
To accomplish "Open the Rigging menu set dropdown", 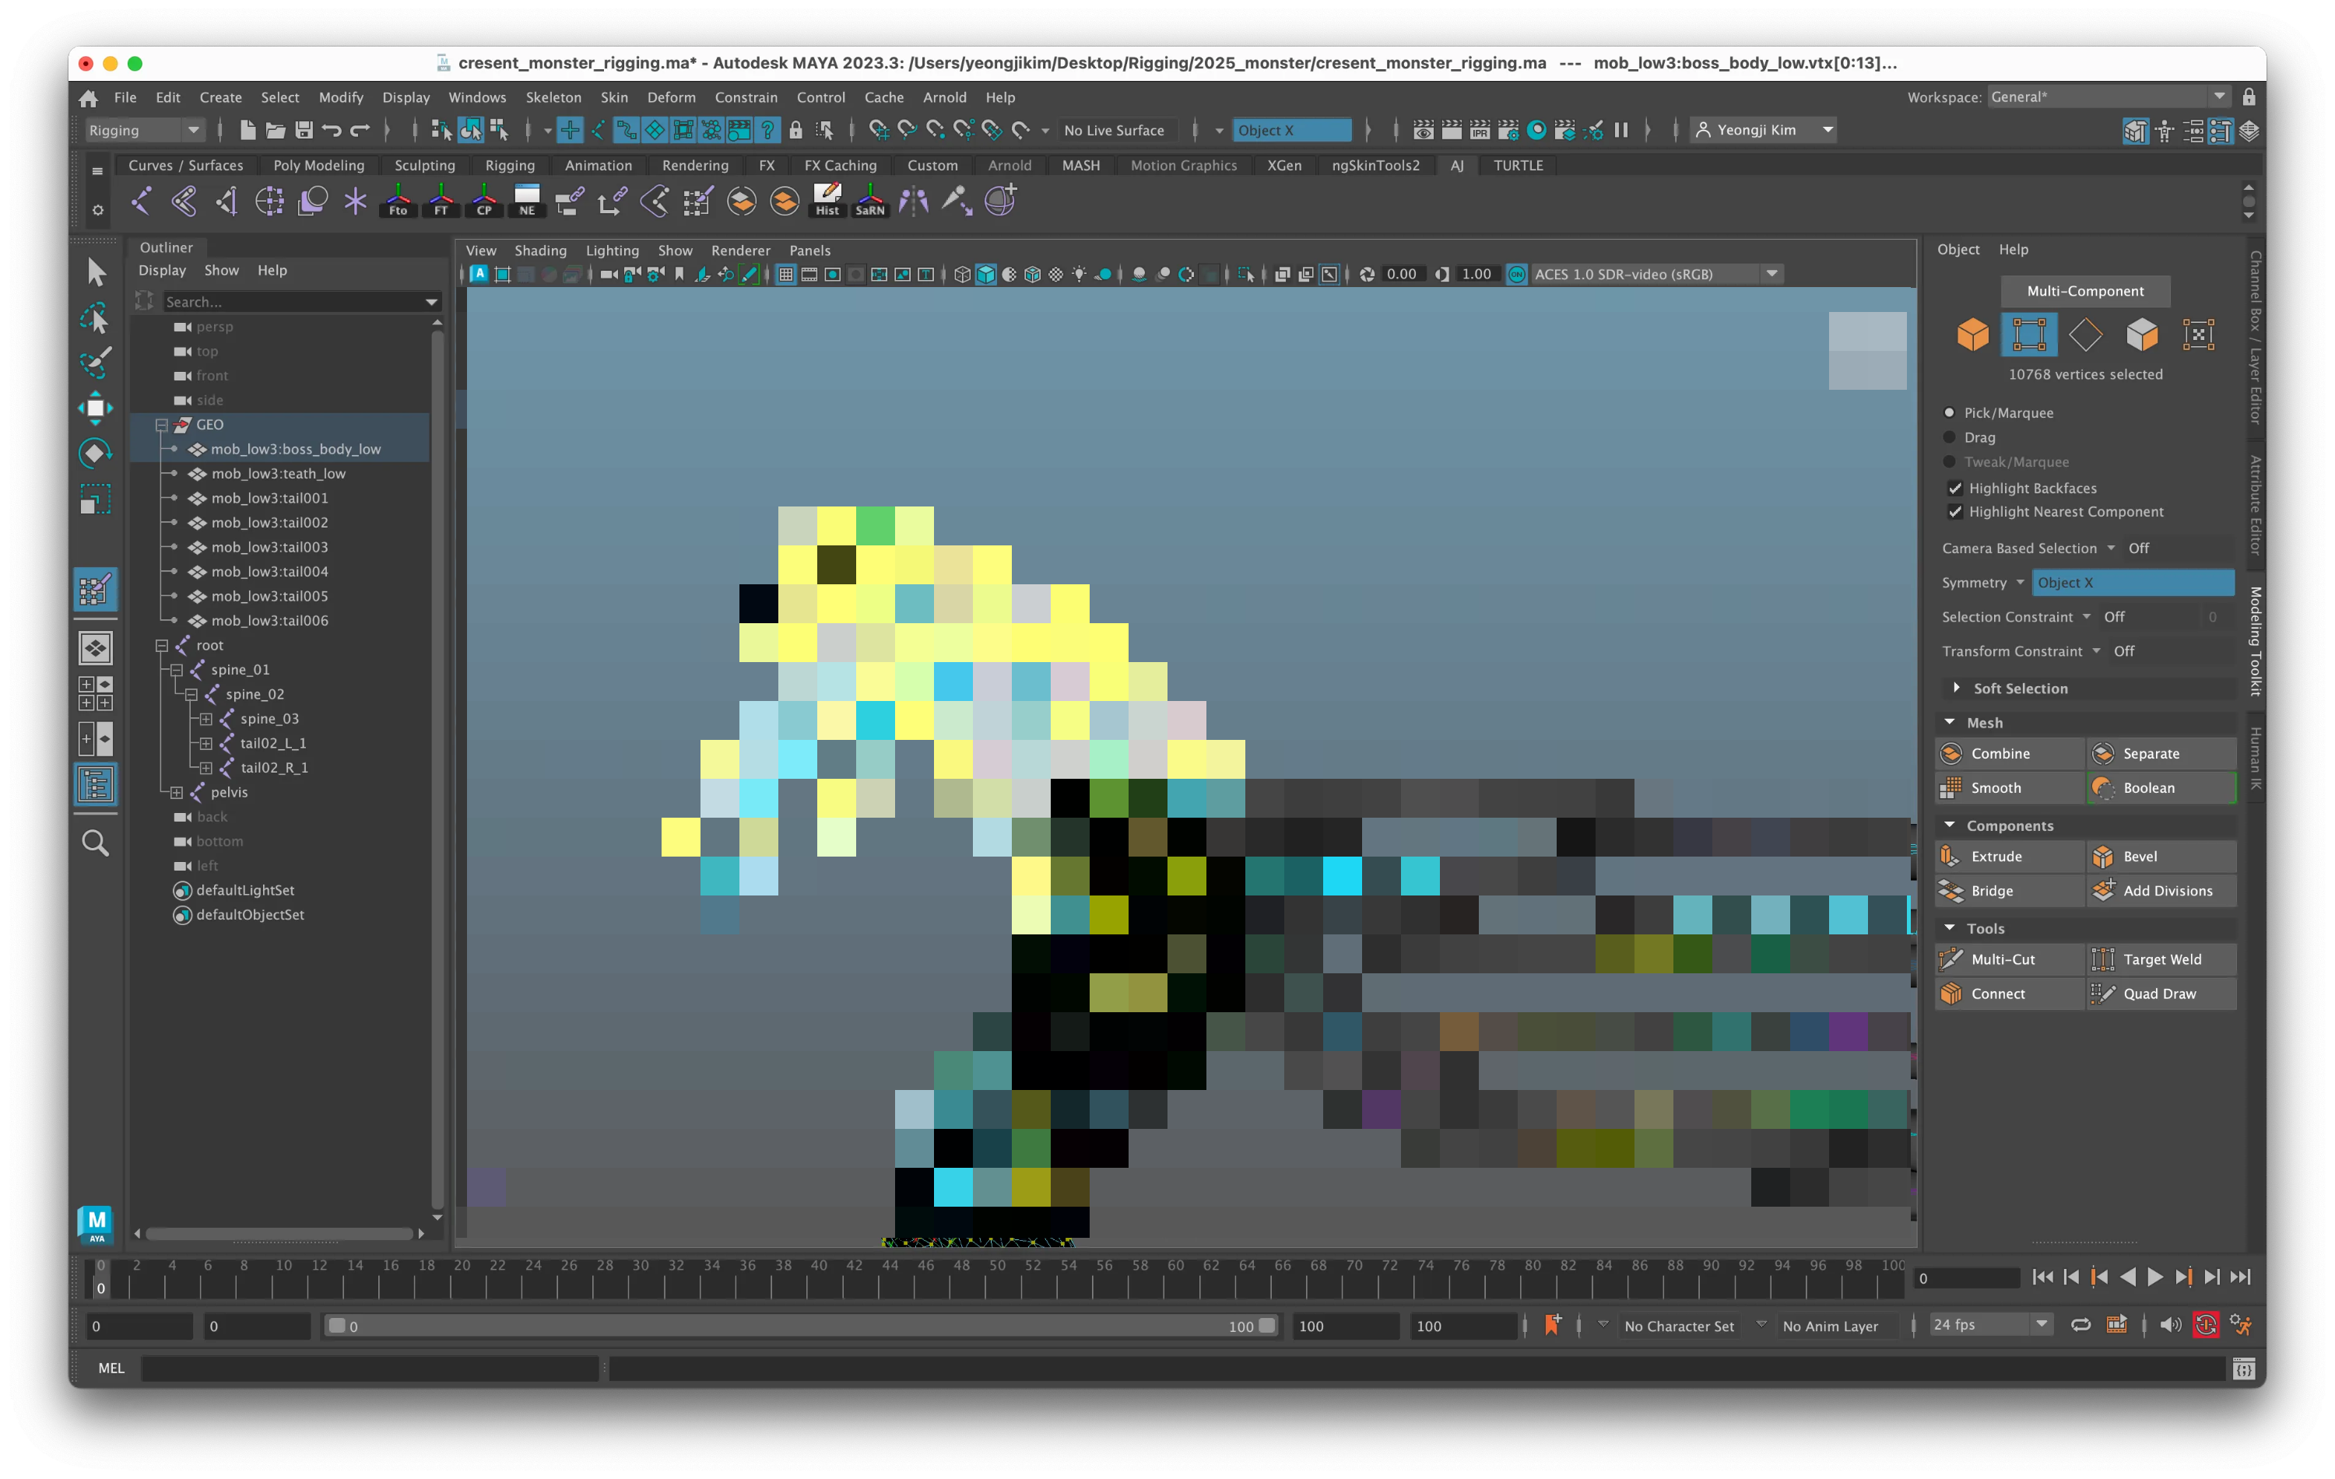I will coord(193,130).
